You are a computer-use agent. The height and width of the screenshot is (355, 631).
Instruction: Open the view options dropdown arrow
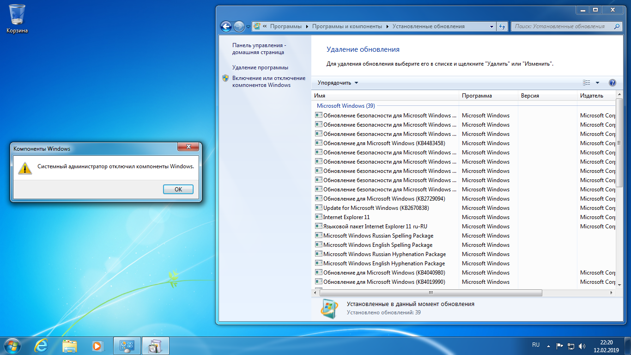[x=597, y=83]
